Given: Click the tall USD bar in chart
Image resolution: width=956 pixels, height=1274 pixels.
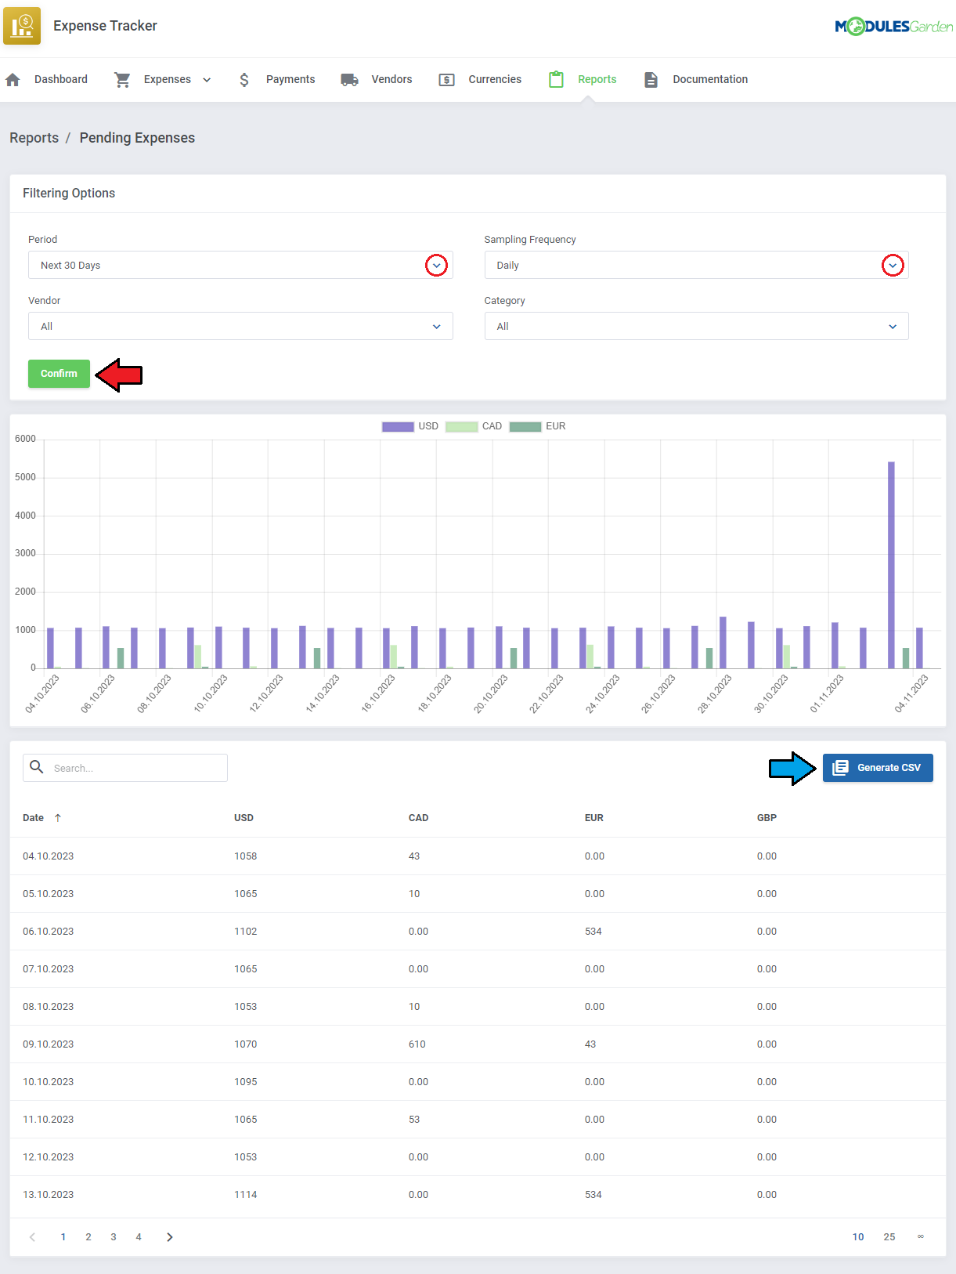Looking at the screenshot, I should (x=891, y=564).
